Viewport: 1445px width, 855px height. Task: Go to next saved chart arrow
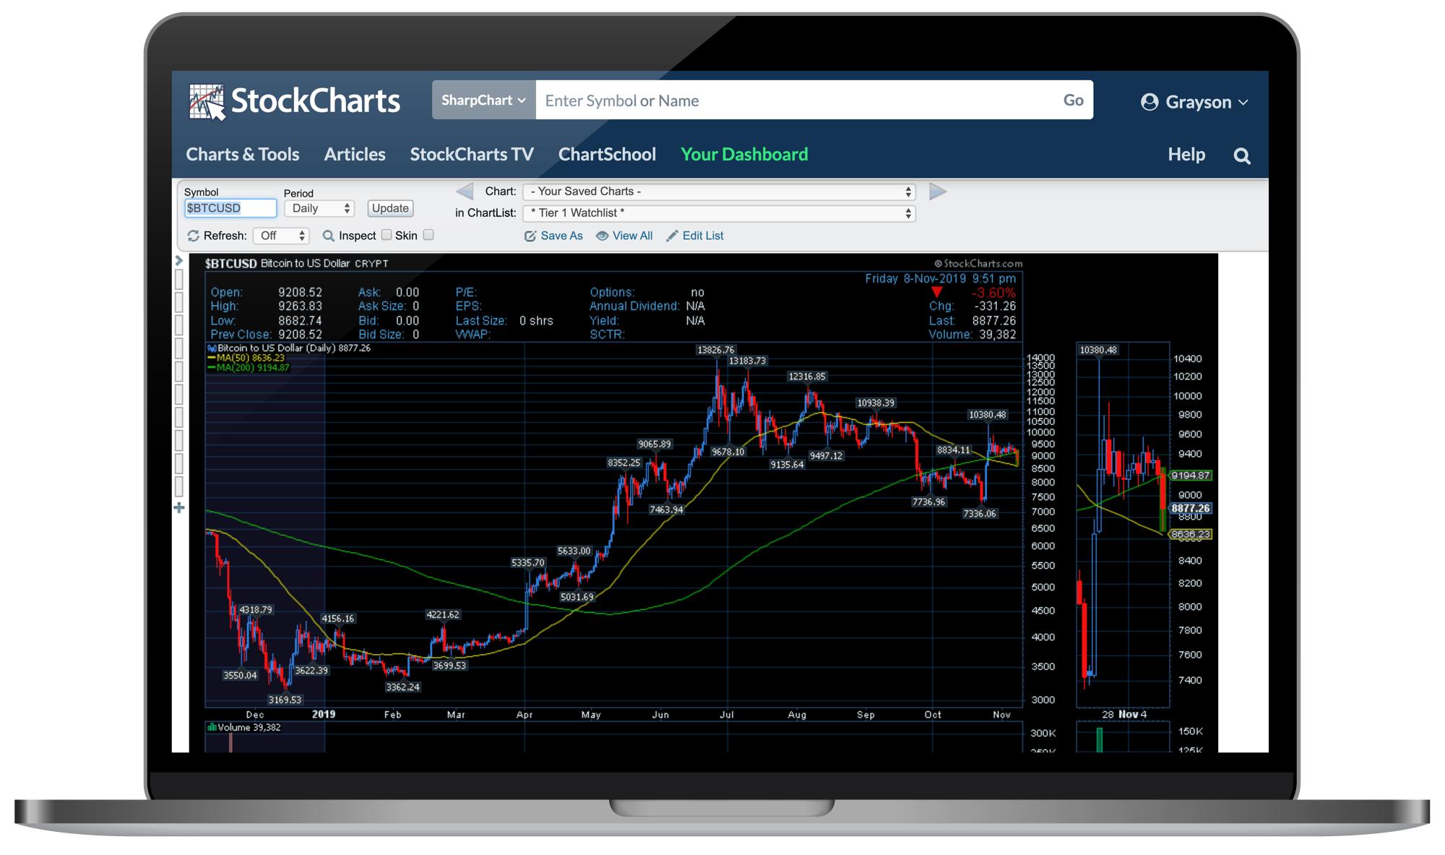(937, 192)
